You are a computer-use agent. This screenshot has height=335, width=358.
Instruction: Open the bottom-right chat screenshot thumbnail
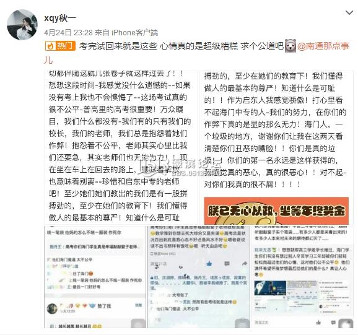pos(302,277)
